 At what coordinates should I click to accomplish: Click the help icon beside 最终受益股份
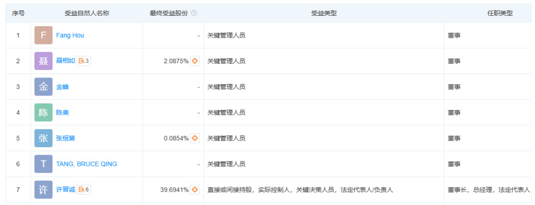[x=194, y=13]
